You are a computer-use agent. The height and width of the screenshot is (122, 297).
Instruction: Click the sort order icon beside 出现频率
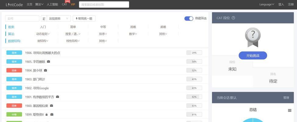point(44,19)
